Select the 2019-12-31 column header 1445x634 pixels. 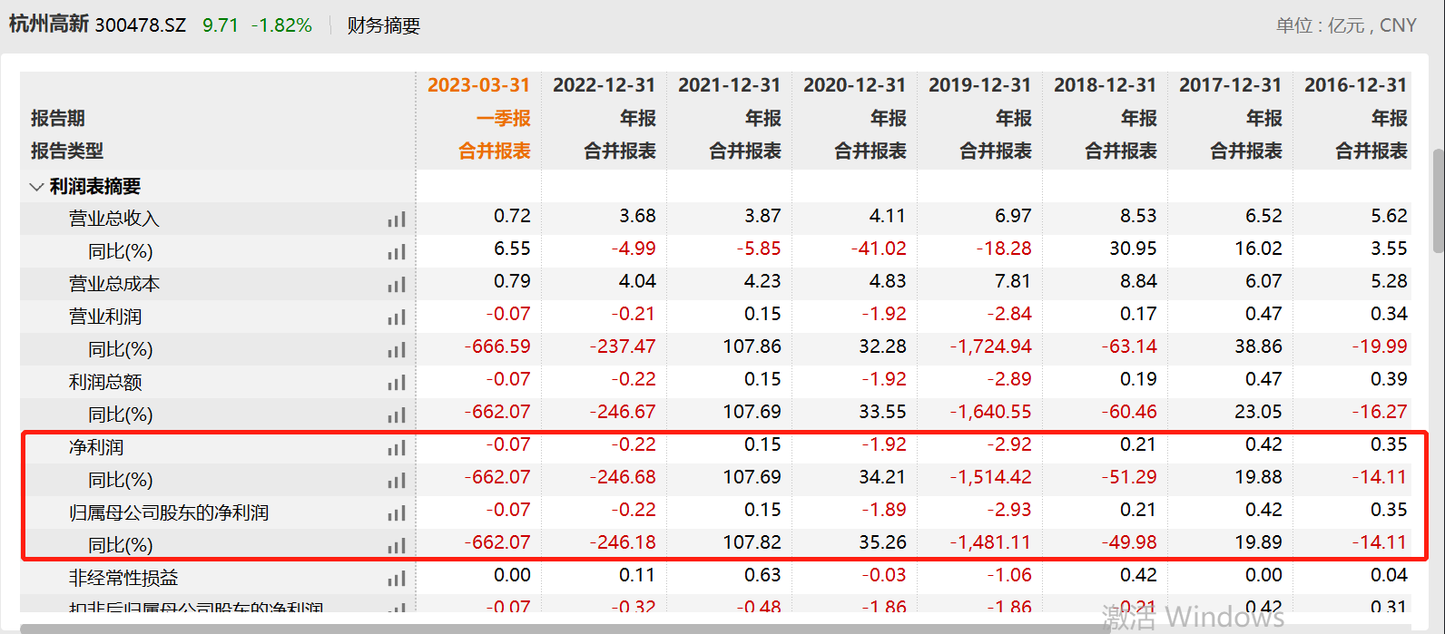coord(979,85)
